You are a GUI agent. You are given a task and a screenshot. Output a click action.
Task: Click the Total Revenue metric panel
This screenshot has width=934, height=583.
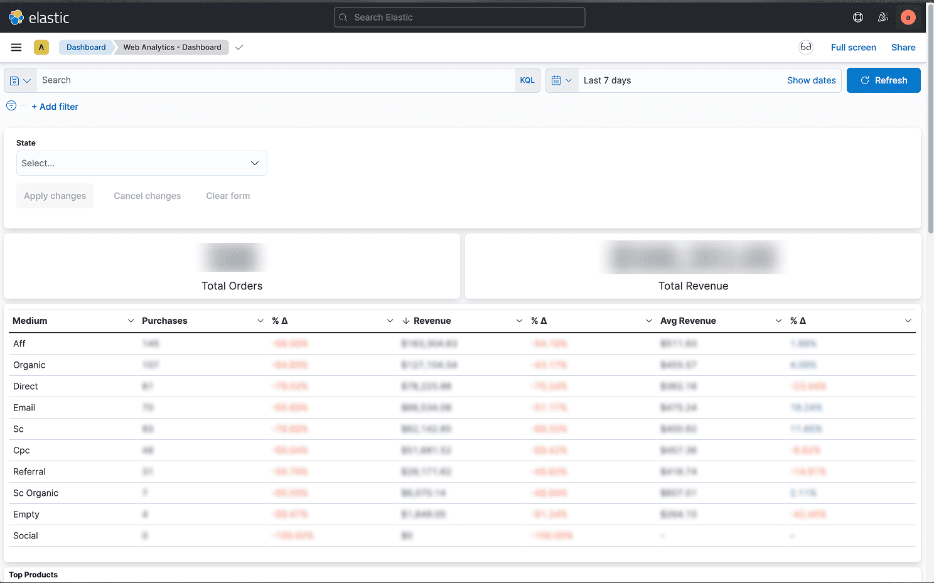point(693,266)
